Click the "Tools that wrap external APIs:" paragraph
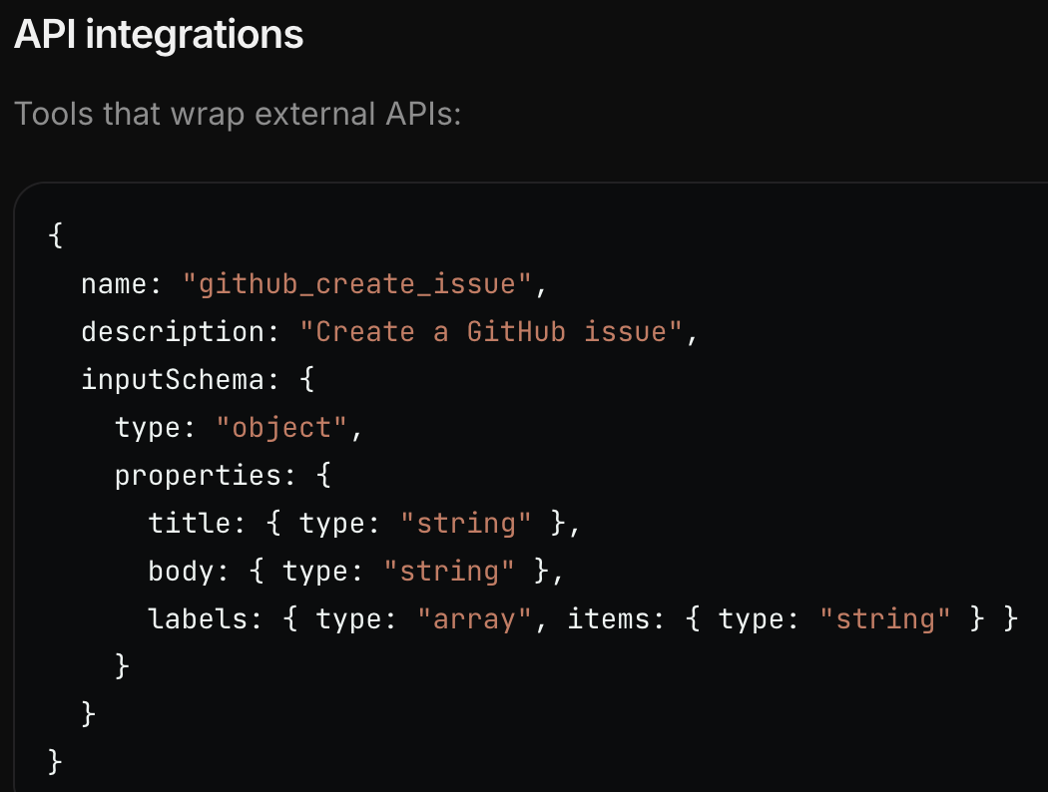The height and width of the screenshot is (792, 1048). (x=238, y=114)
